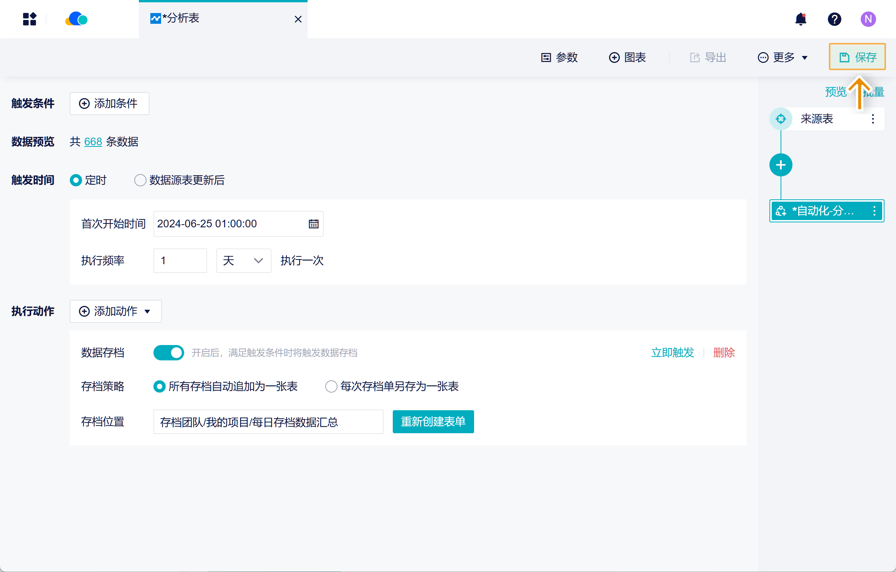The width and height of the screenshot is (896, 572).
Task: Toggle the 数据存档 switch off
Action: coord(168,353)
